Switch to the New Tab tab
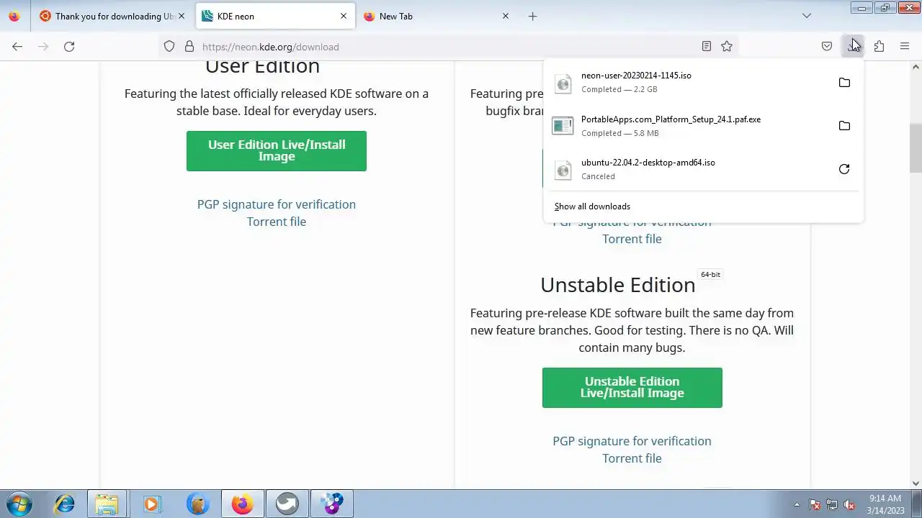Image resolution: width=922 pixels, height=518 pixels. point(437,16)
